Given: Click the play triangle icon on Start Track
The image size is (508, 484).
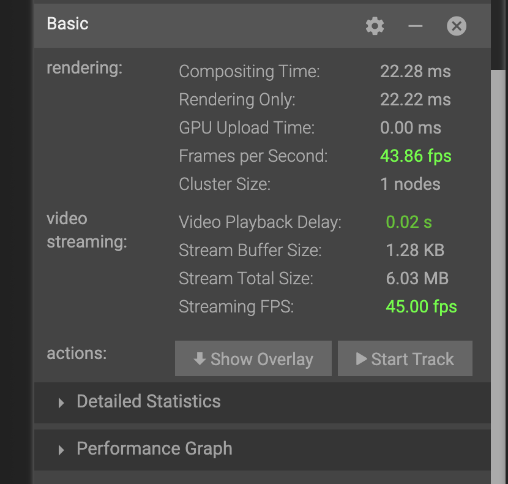Looking at the screenshot, I should click(362, 359).
